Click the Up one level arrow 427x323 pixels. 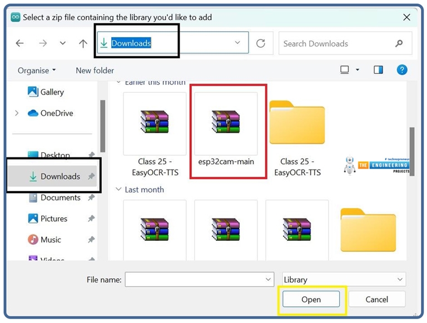pos(83,43)
